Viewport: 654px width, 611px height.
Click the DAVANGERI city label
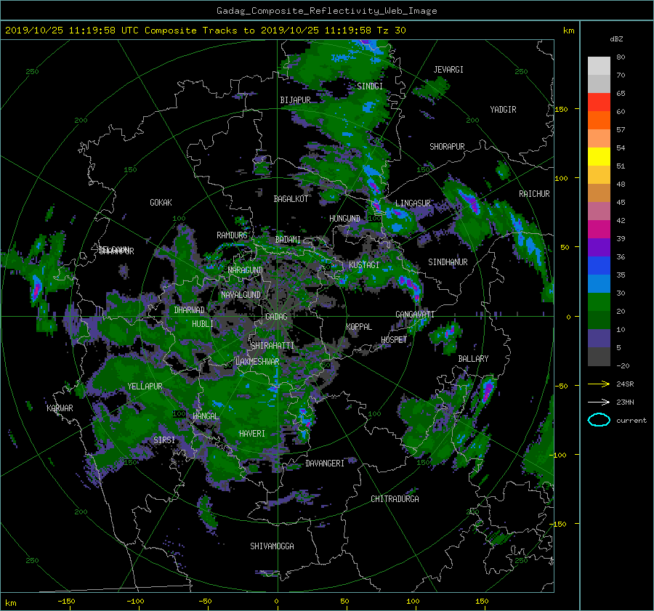click(x=325, y=463)
